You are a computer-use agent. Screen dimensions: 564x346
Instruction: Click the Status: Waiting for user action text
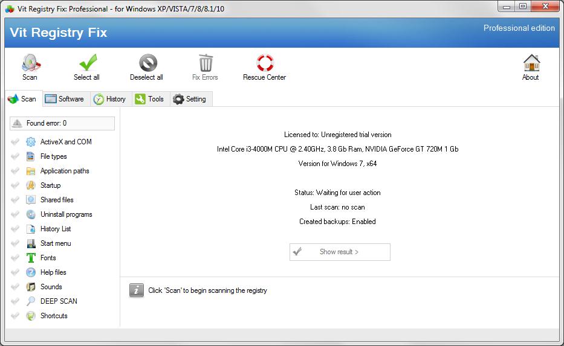338,193
